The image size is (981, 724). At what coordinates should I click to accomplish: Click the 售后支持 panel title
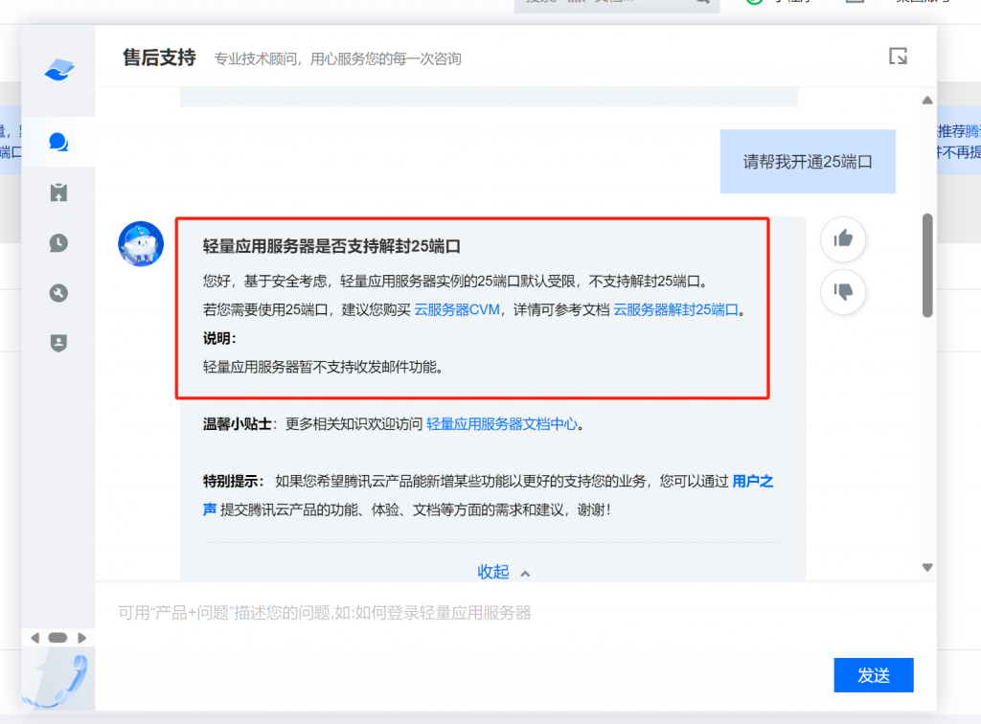coord(160,57)
